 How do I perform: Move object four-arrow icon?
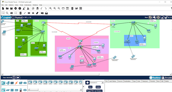[158, 17]
